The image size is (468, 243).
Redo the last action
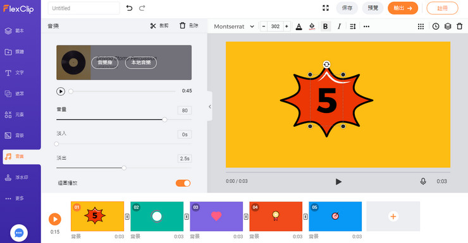tap(142, 8)
